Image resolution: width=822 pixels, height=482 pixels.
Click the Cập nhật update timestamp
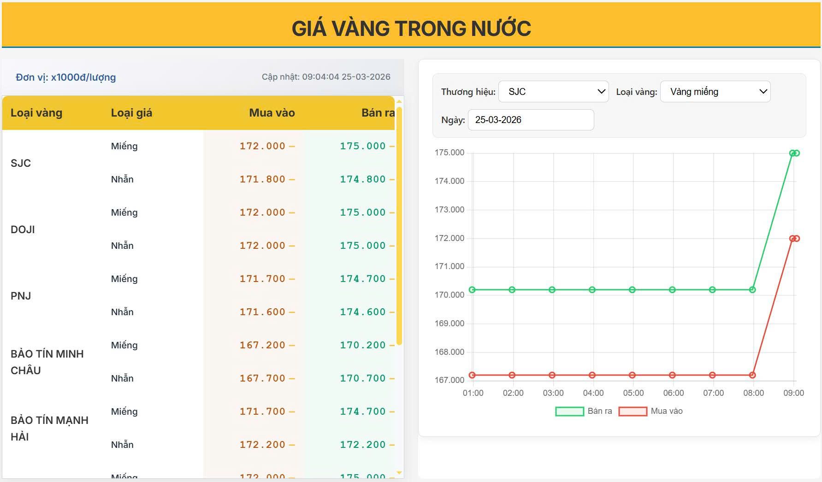click(x=326, y=77)
